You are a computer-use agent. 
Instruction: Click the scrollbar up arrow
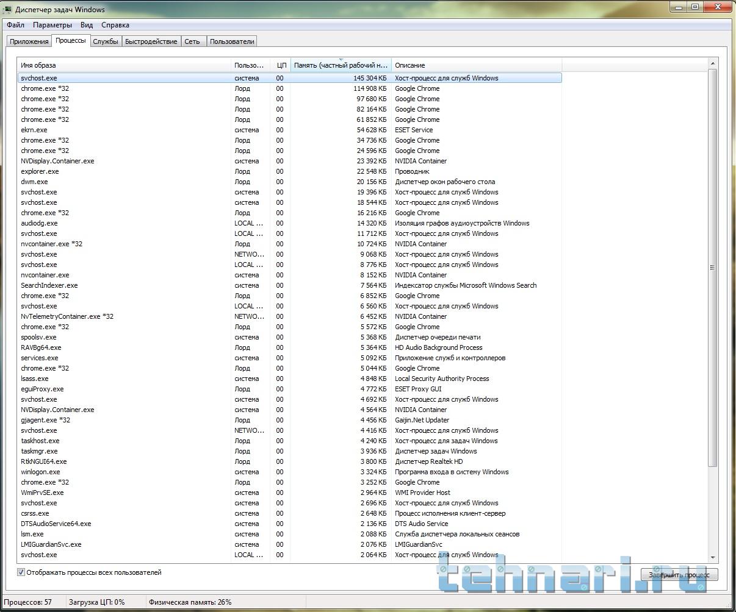pyautogui.click(x=713, y=63)
